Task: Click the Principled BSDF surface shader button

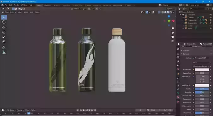Action: click(201, 58)
